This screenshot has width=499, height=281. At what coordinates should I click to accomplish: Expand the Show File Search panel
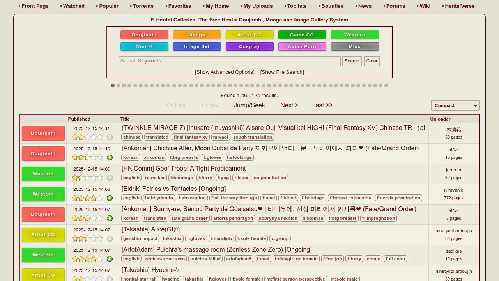(281, 72)
